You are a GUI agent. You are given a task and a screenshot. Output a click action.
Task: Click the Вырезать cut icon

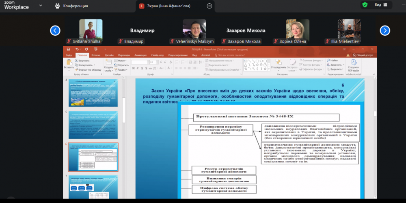[x=76, y=60]
